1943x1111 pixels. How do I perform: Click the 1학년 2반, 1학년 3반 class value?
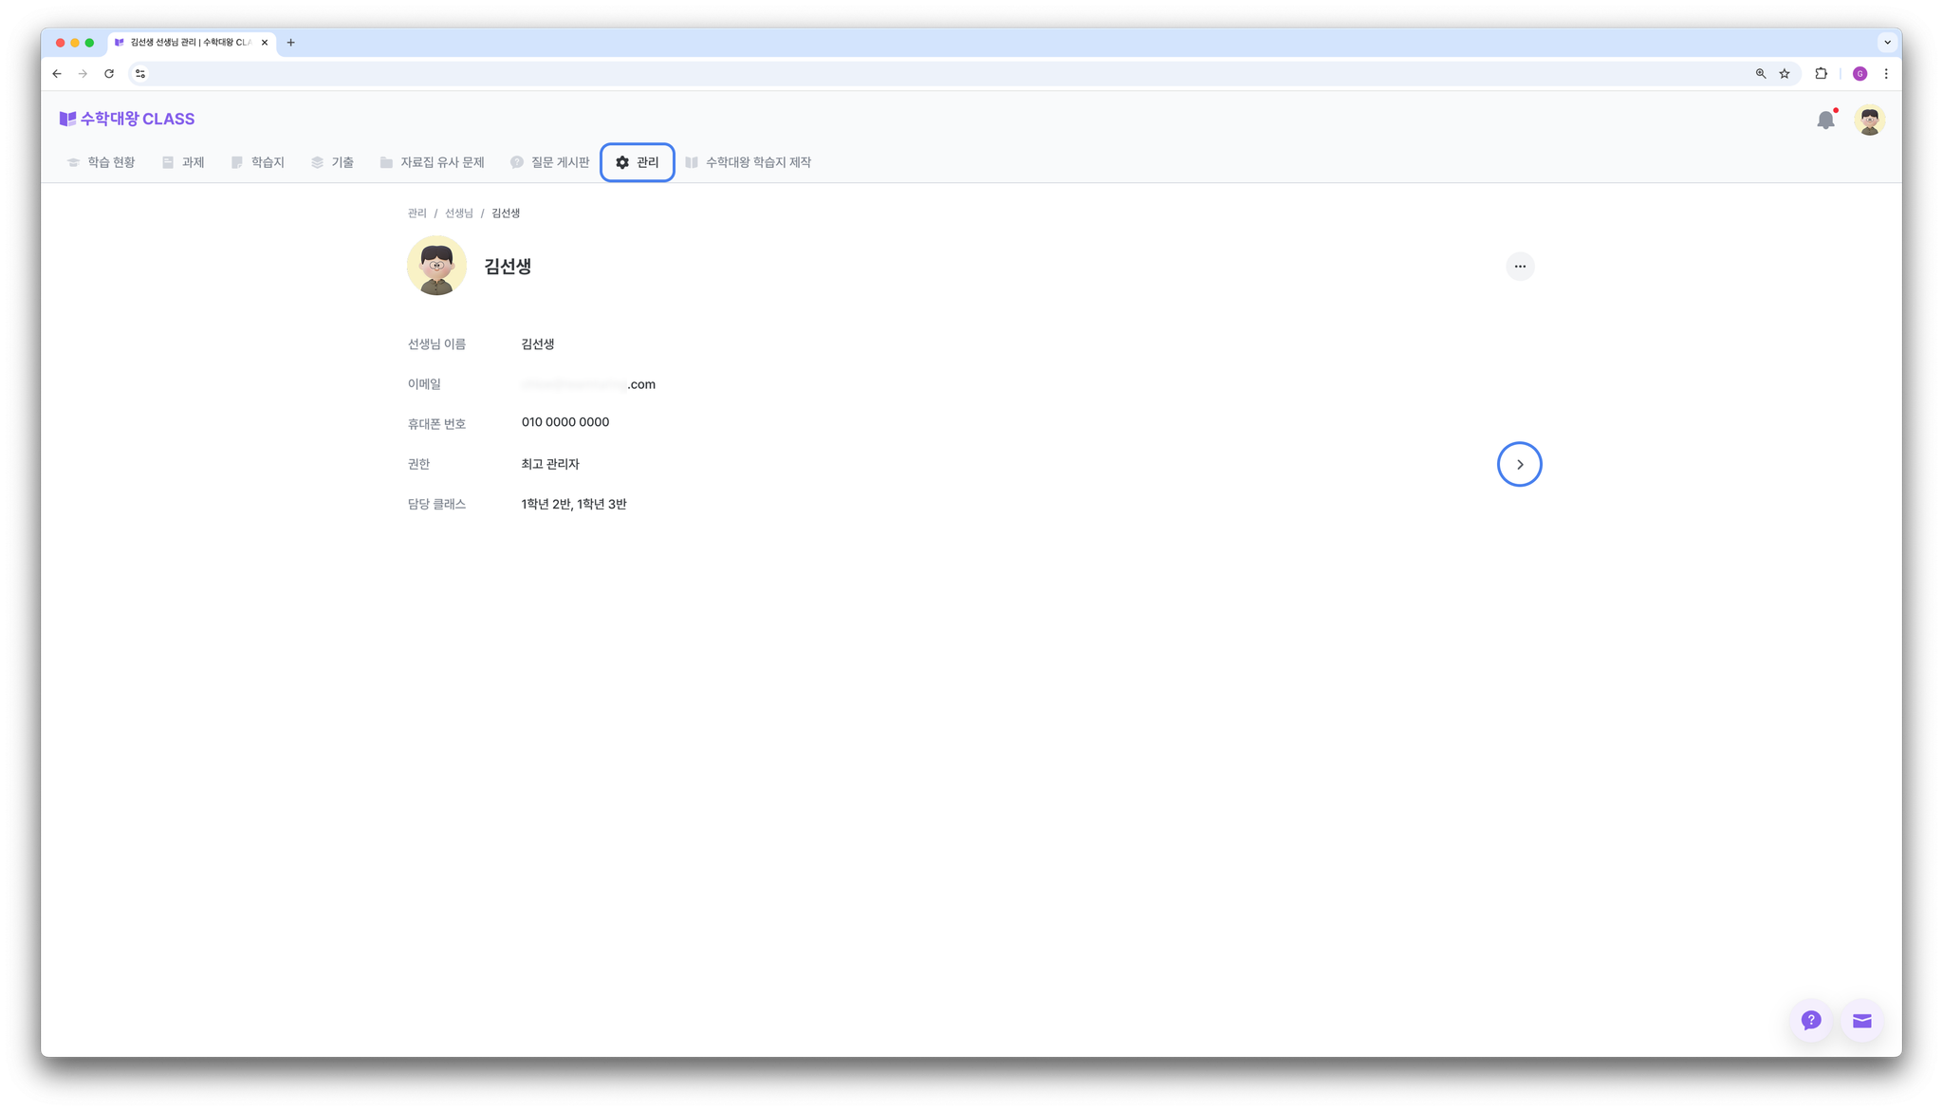pyautogui.click(x=574, y=504)
